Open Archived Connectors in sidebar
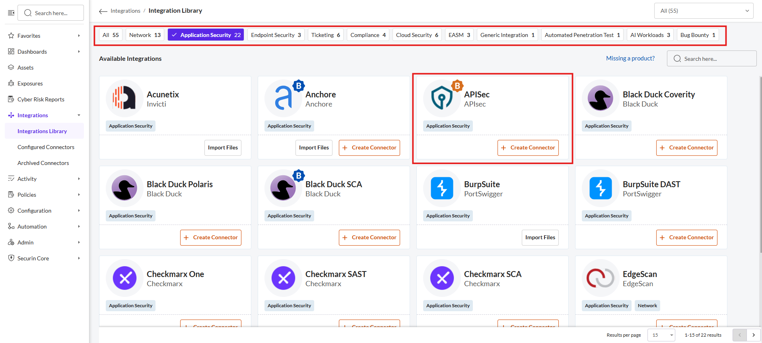Viewport: 762px width, 343px height. click(x=43, y=163)
